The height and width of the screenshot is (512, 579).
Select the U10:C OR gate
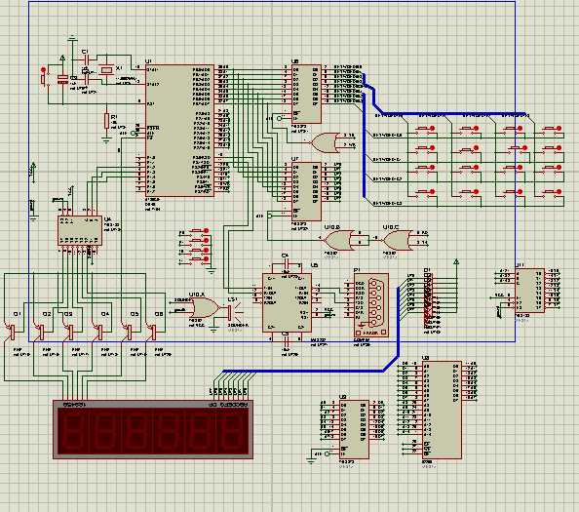(x=398, y=241)
